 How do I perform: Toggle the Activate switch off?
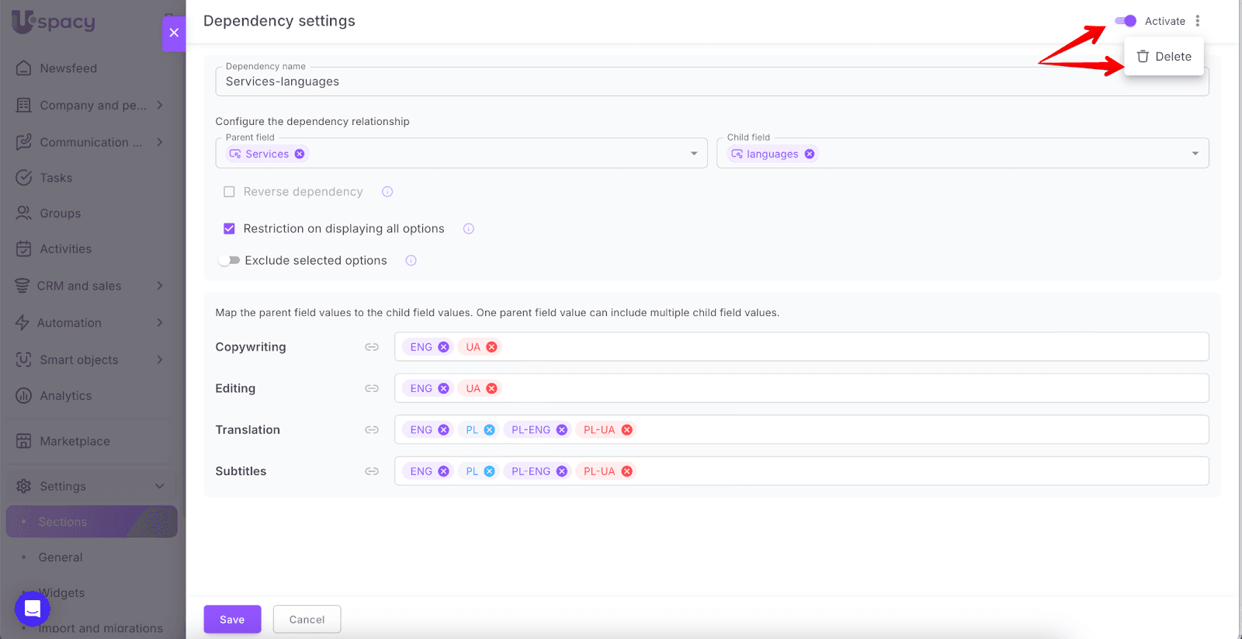coord(1125,21)
